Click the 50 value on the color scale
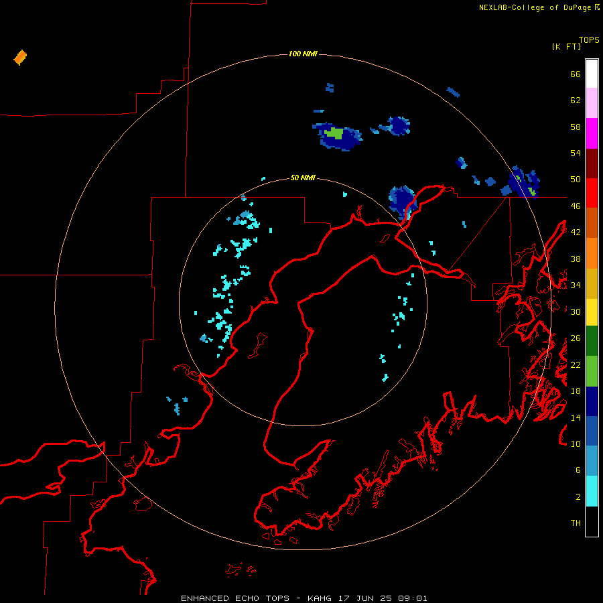 (x=576, y=180)
